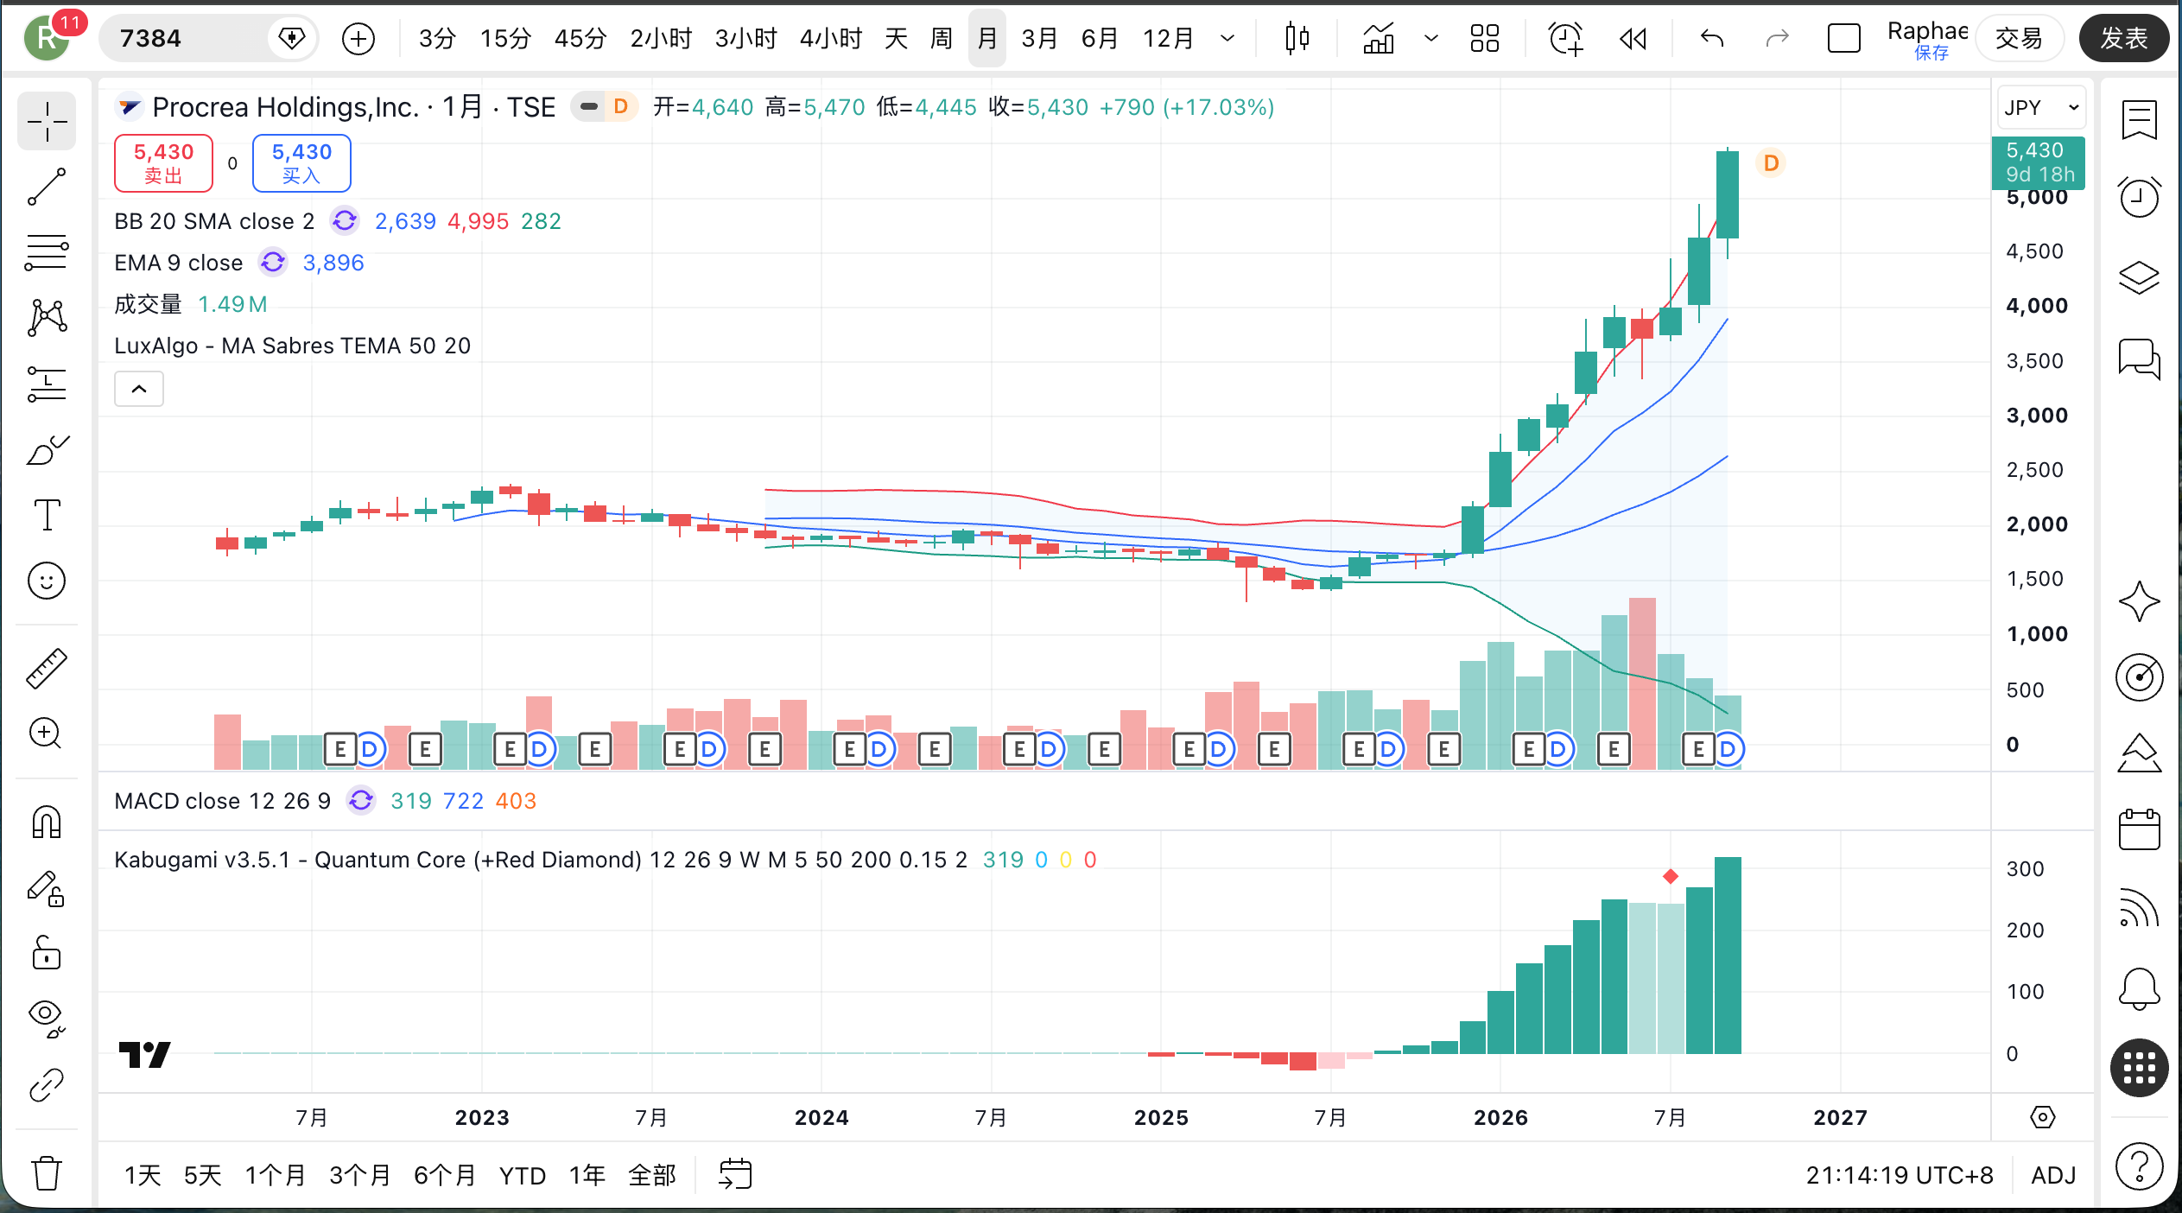Open the object tree layers panel
This screenshot has height=1213, width=2182.
[2139, 277]
